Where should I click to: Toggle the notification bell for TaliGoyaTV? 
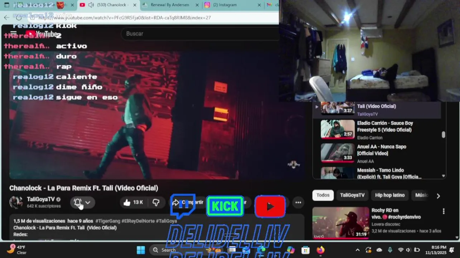77,202
